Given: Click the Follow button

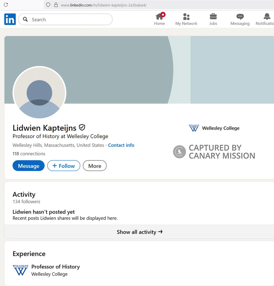Looking at the screenshot, I should point(64,166).
